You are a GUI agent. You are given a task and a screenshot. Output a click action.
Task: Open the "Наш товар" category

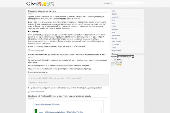tap(116, 41)
